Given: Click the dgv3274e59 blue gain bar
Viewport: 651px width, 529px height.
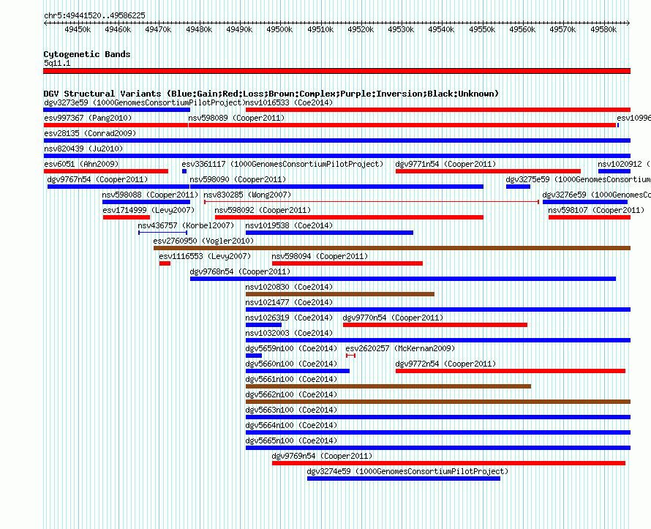Looking at the screenshot, I should 404,479.
